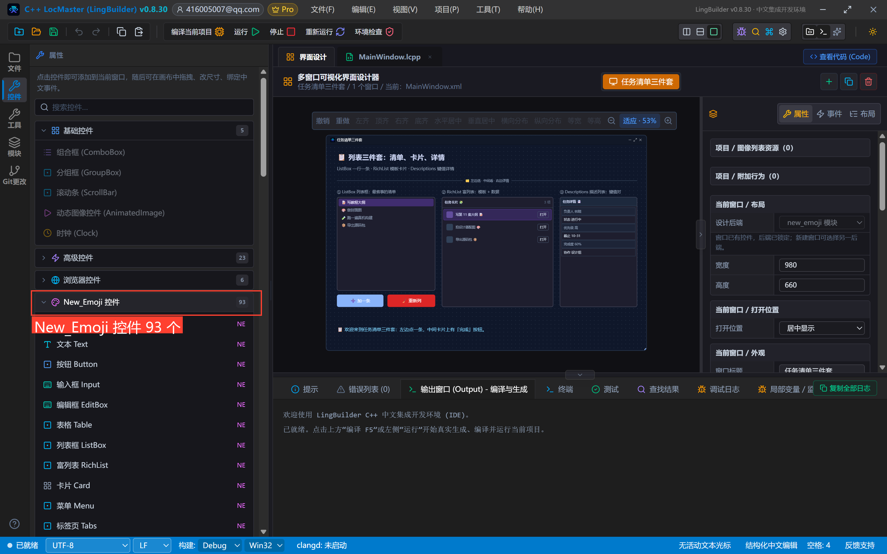
Task: Switch to the 错误列表 tab
Action: pos(363,389)
